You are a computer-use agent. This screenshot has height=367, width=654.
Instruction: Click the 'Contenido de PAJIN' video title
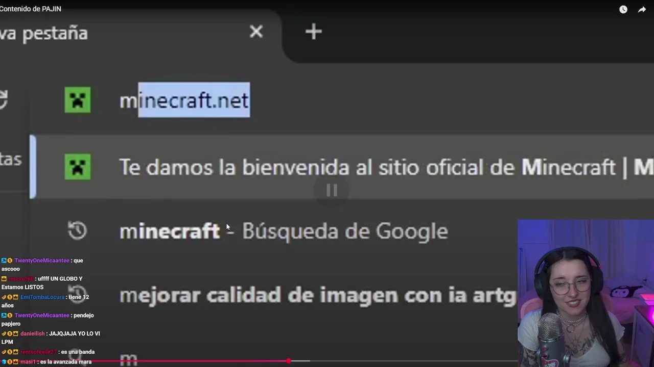31,9
